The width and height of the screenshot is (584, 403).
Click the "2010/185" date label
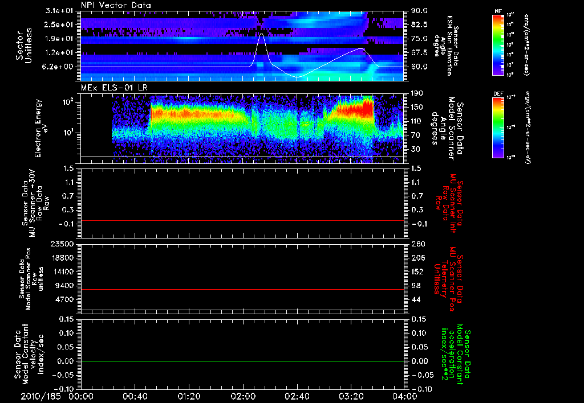click(40, 396)
